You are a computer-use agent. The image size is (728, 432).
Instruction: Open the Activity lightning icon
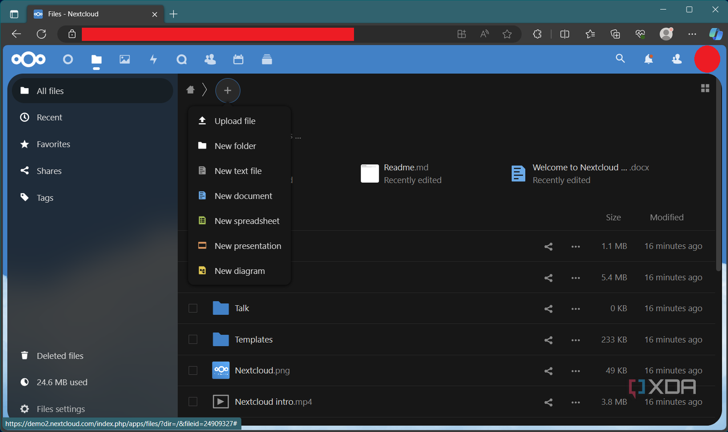point(153,59)
